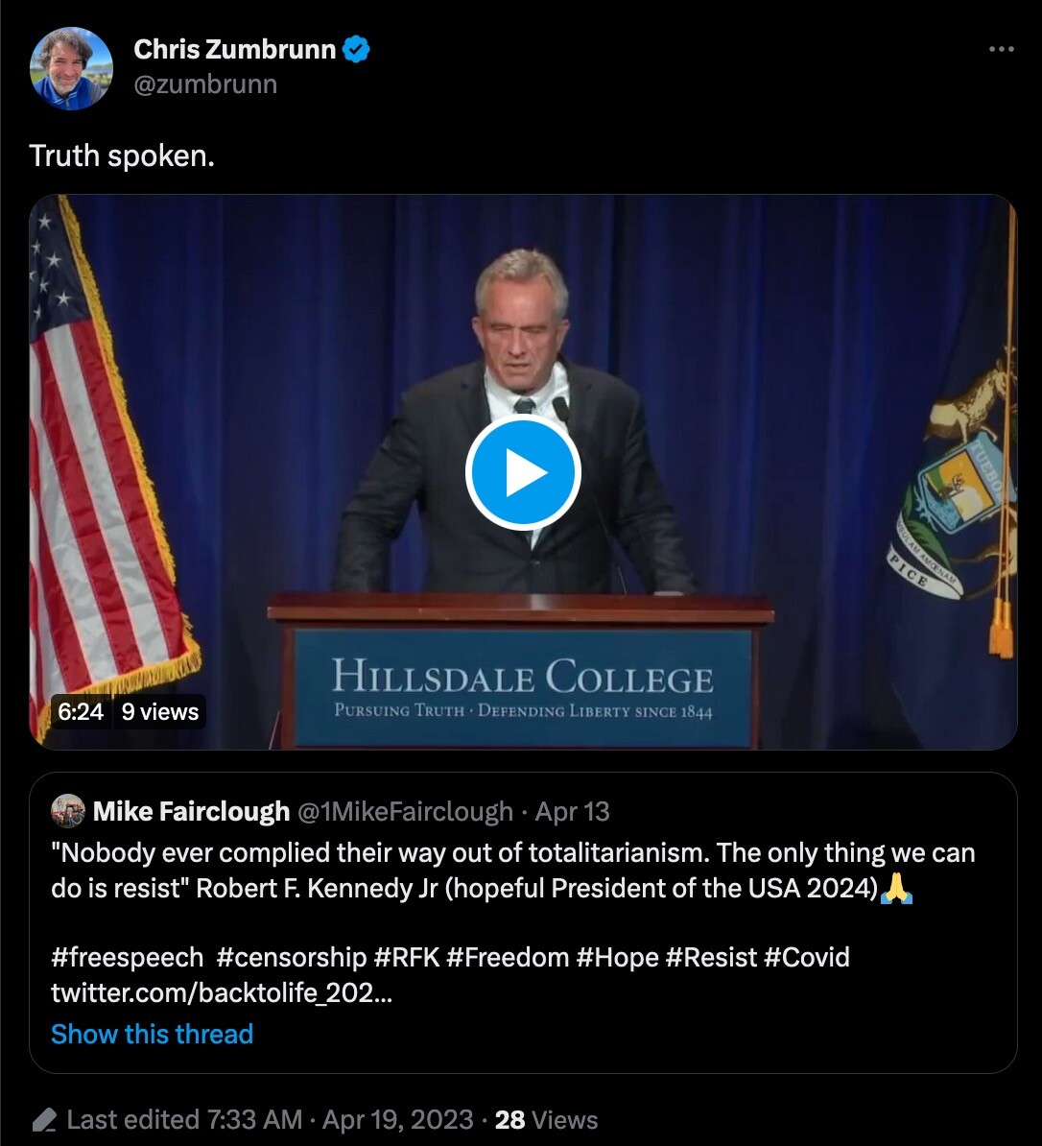The width and height of the screenshot is (1042, 1146).
Task: Click Chris Zumbrunn's profile avatar
Action: coord(71,69)
